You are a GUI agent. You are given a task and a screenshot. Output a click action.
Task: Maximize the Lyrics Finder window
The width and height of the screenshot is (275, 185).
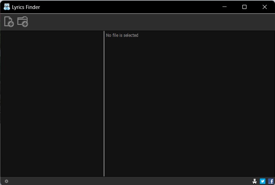(x=244, y=7)
